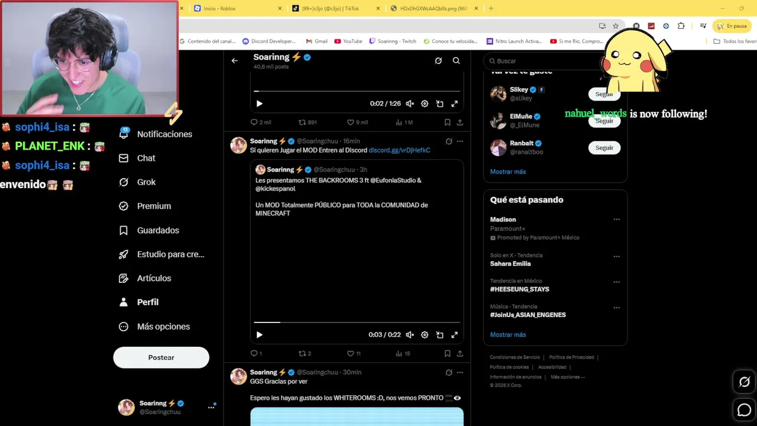757x426 pixels.
Task: Expand Más opciones in the sidebar
Action: pos(154,327)
